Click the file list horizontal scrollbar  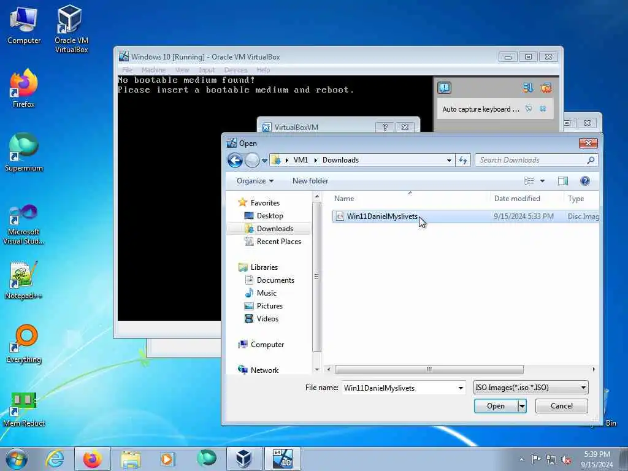429,369
